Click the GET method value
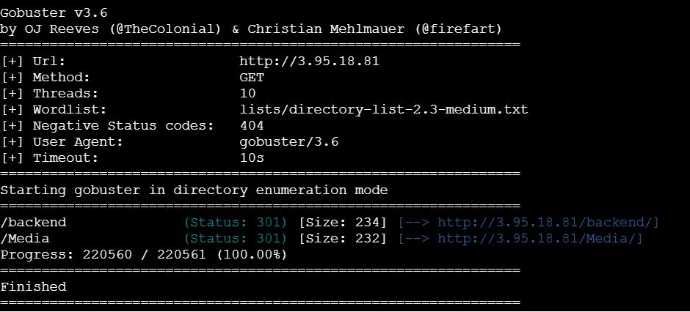690x312 pixels. coord(252,78)
